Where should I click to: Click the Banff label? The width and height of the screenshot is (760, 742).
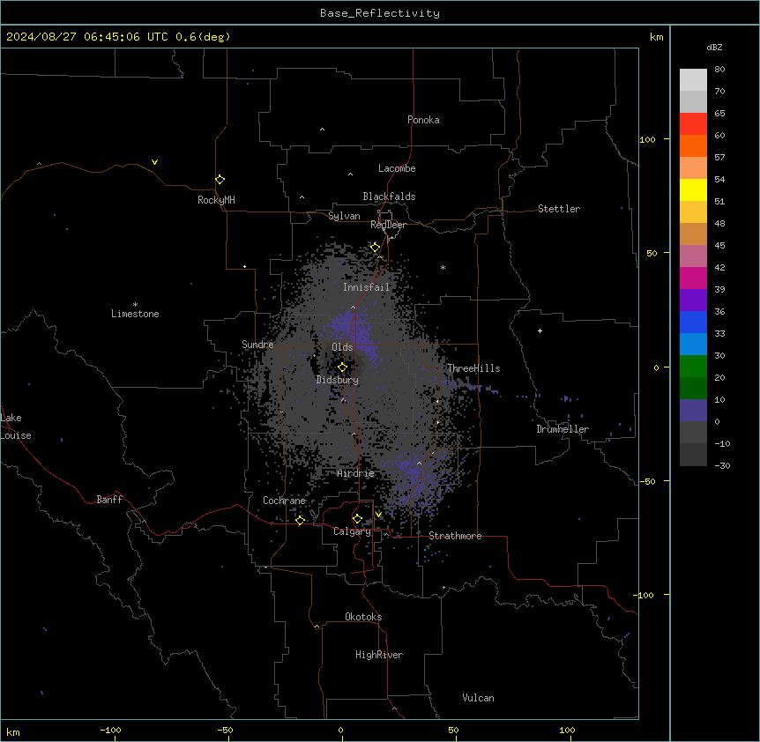109,500
